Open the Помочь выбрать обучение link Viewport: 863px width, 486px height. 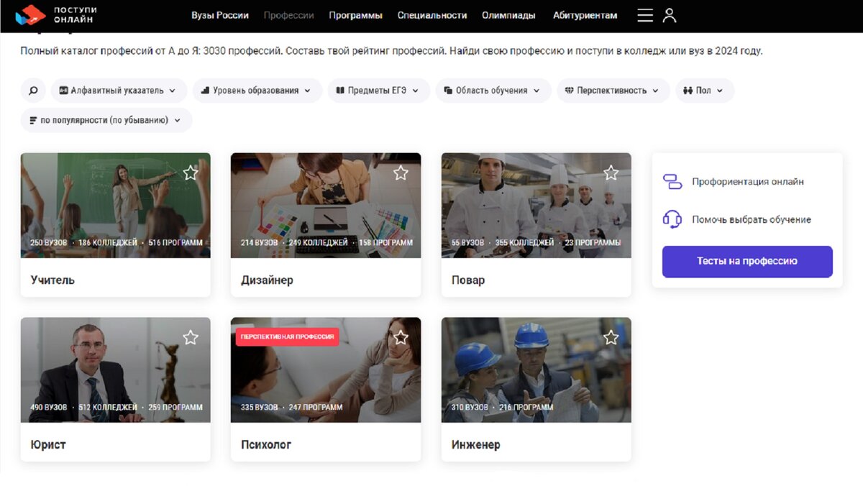pyautogui.click(x=752, y=219)
